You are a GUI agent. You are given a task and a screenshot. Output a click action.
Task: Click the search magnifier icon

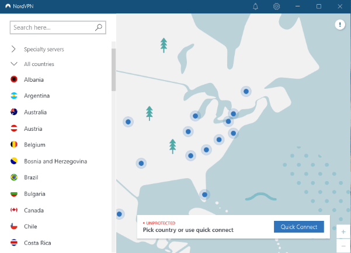point(99,27)
